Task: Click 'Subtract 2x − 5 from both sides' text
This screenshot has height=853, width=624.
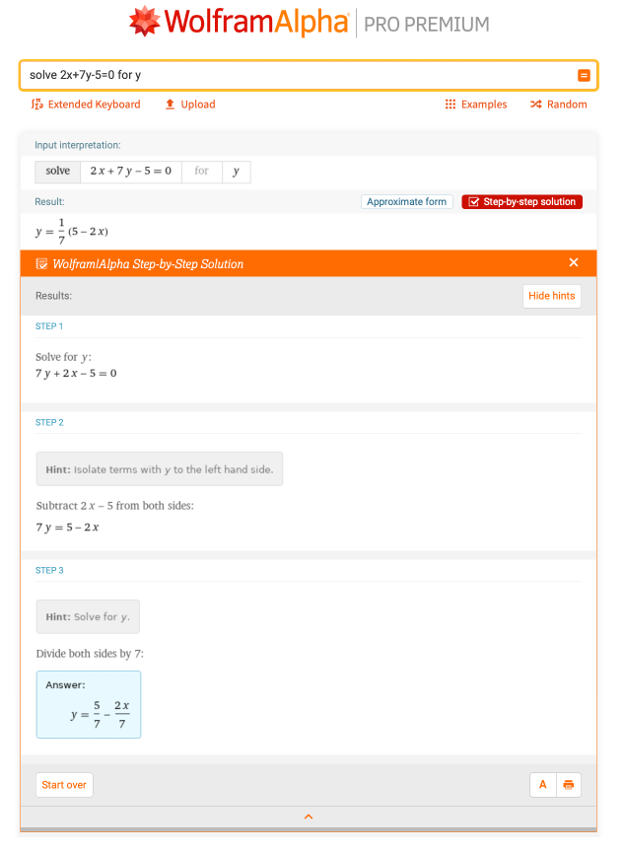Action: coord(114,505)
